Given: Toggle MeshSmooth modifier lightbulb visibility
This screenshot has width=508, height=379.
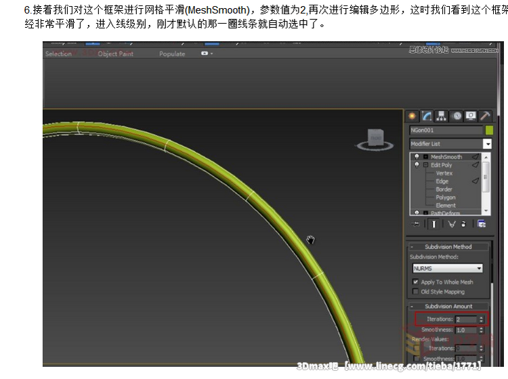Looking at the screenshot, I should pyautogui.click(x=417, y=156).
